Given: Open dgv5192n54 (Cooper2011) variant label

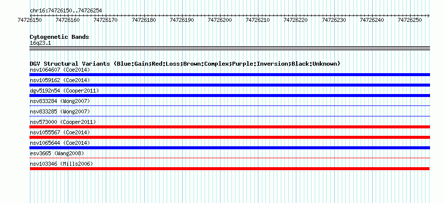Looking at the screenshot, I should click(64, 91).
